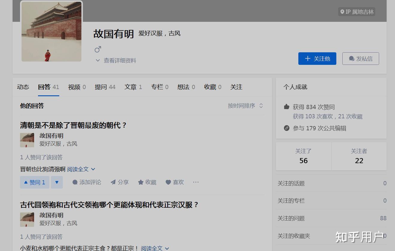View the 收藏 0 tab
Image resolution: width=395 pixels, height=251 pixels.
pyautogui.click(x=213, y=87)
